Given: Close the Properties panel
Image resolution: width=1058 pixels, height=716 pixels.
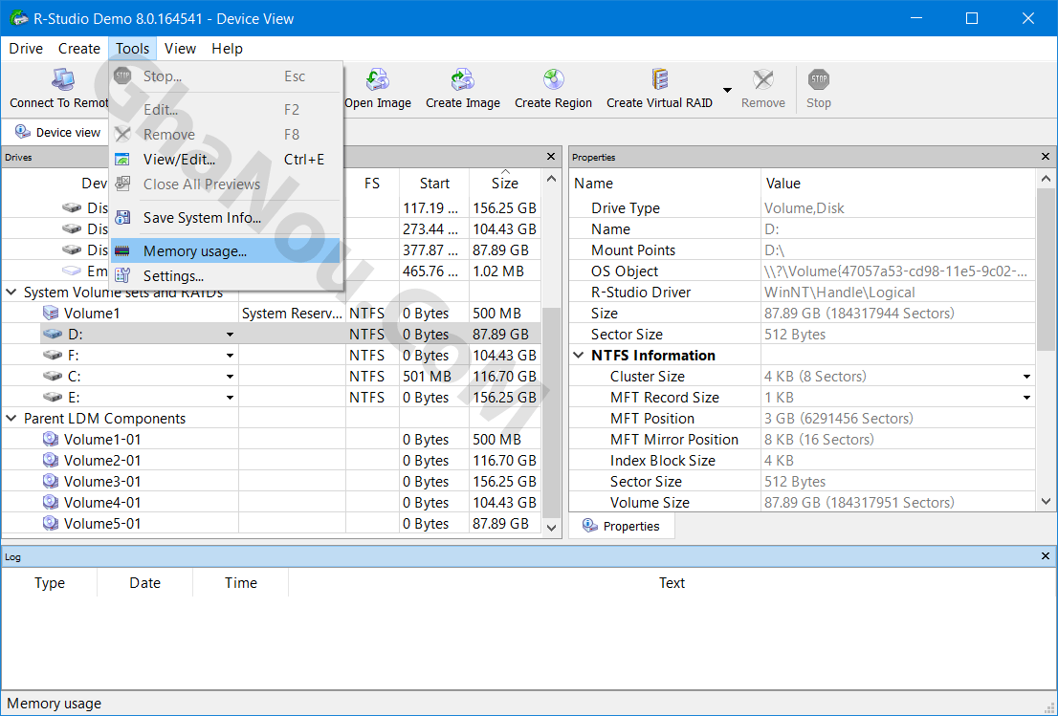Looking at the screenshot, I should (x=1046, y=157).
